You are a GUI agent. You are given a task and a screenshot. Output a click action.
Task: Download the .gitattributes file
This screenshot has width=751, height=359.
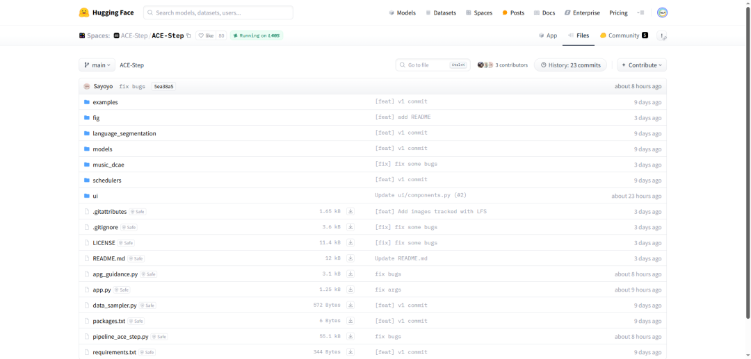click(350, 211)
